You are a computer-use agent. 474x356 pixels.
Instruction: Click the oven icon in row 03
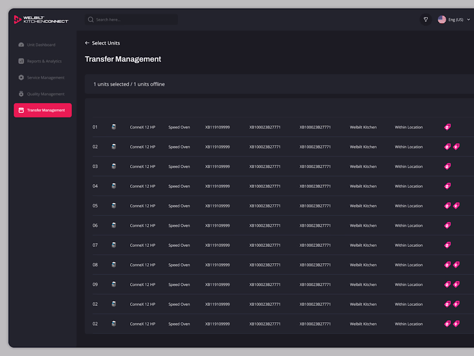click(x=114, y=166)
